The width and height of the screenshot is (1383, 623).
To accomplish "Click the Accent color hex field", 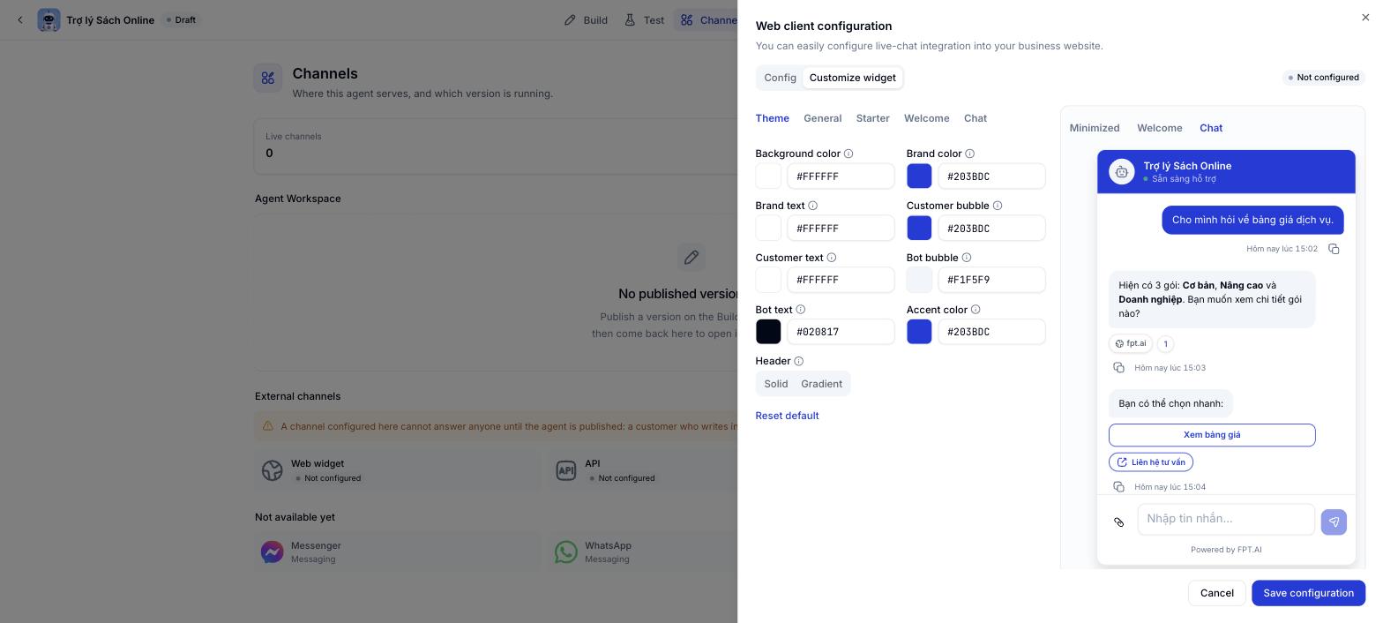I will click(991, 332).
